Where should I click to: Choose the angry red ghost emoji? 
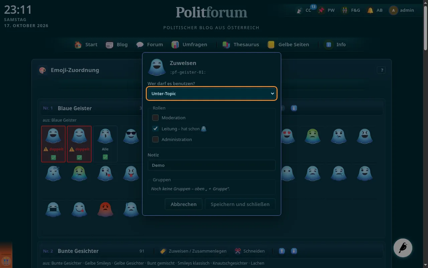coord(105,209)
